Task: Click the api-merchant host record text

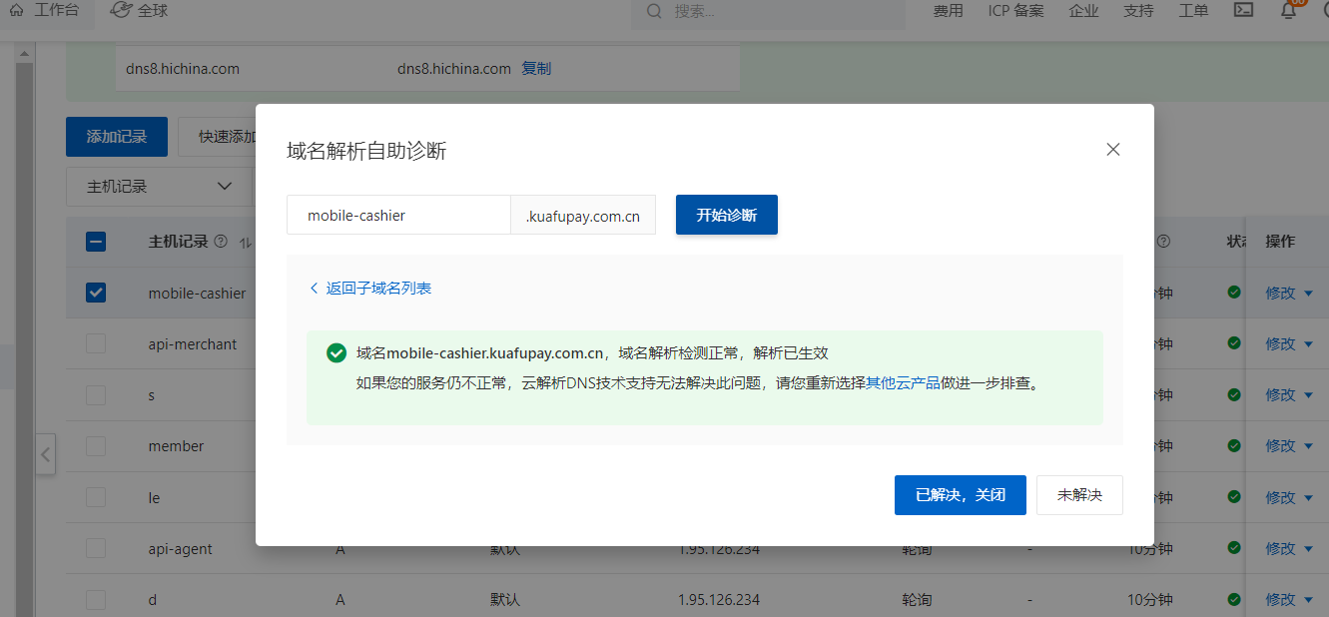Action: coord(193,344)
